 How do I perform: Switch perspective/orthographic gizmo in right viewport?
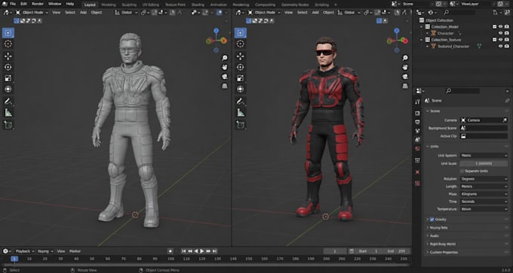[405, 86]
